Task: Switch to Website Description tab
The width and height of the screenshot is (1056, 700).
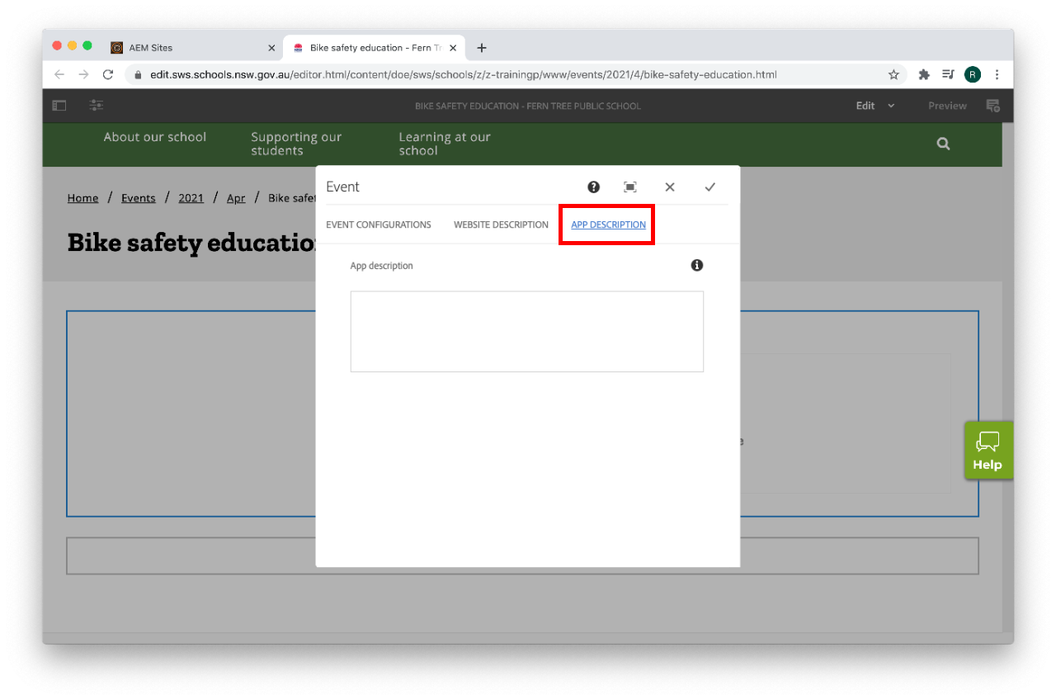Action: (501, 225)
